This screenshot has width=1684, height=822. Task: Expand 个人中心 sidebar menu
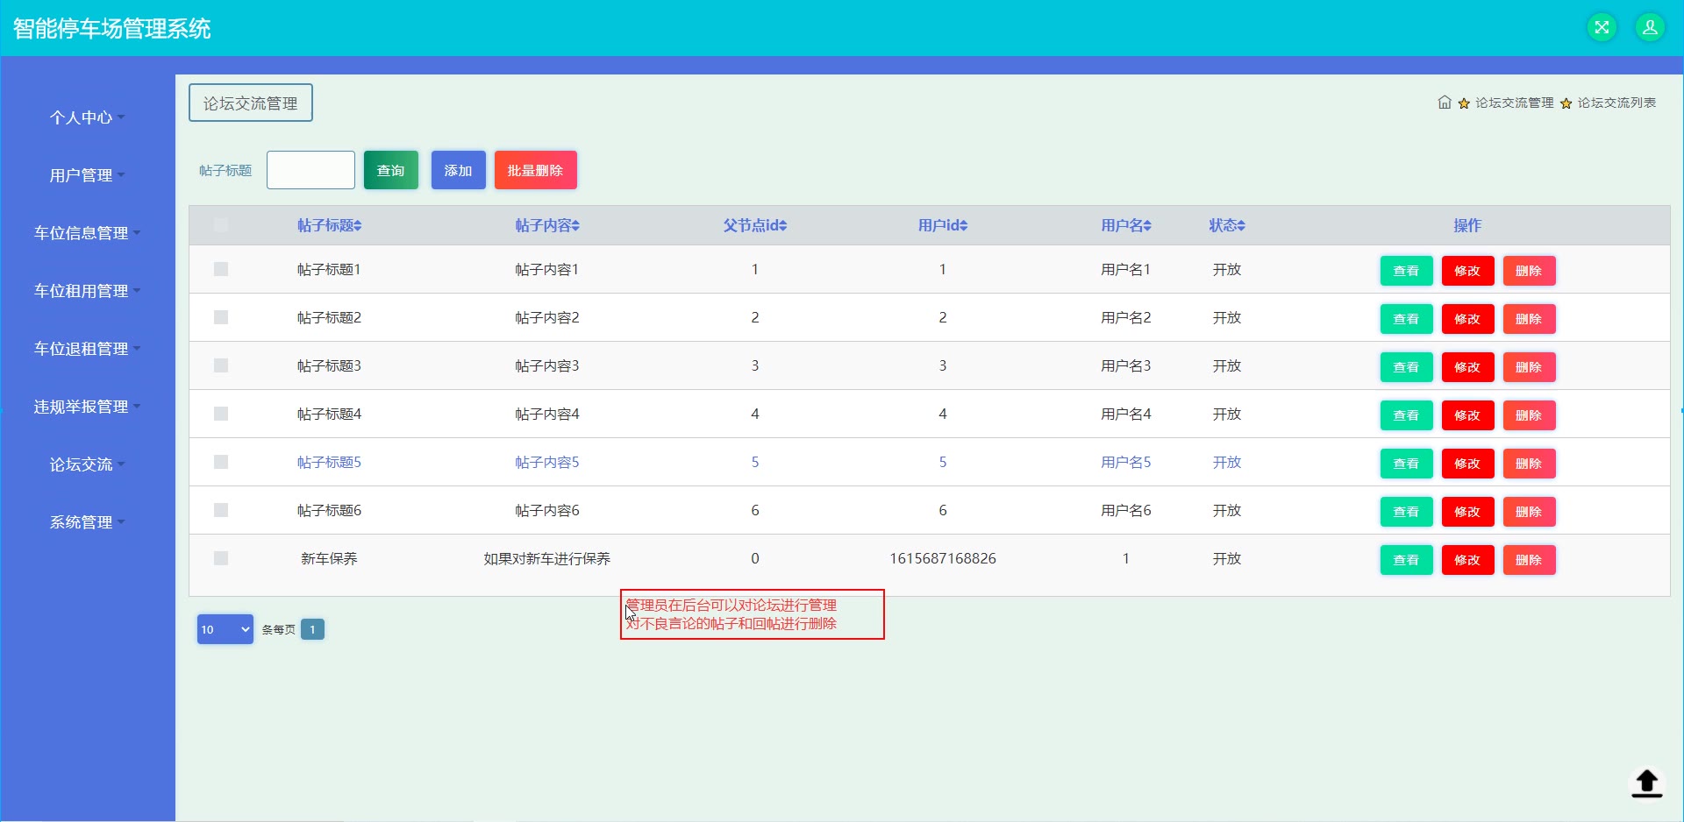click(87, 117)
